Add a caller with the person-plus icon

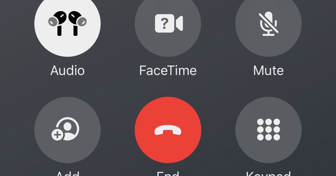point(66,129)
